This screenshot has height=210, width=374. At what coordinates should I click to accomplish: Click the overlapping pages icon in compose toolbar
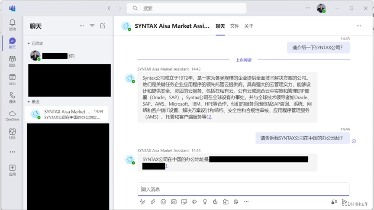(x=226, y=202)
